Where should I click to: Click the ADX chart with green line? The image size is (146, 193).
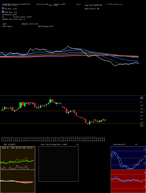pyautogui.click(x=18, y=158)
